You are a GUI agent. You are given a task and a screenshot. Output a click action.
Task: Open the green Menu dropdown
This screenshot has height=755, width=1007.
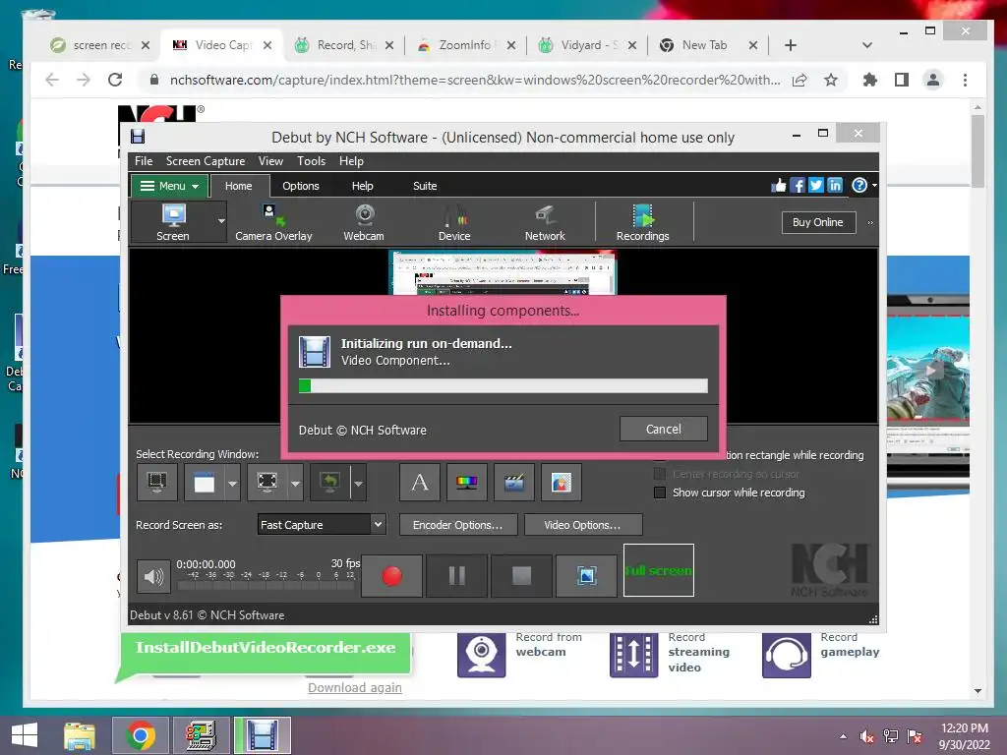(169, 186)
